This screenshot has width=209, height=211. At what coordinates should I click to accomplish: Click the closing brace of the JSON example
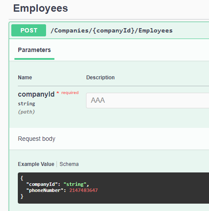(x=22, y=197)
